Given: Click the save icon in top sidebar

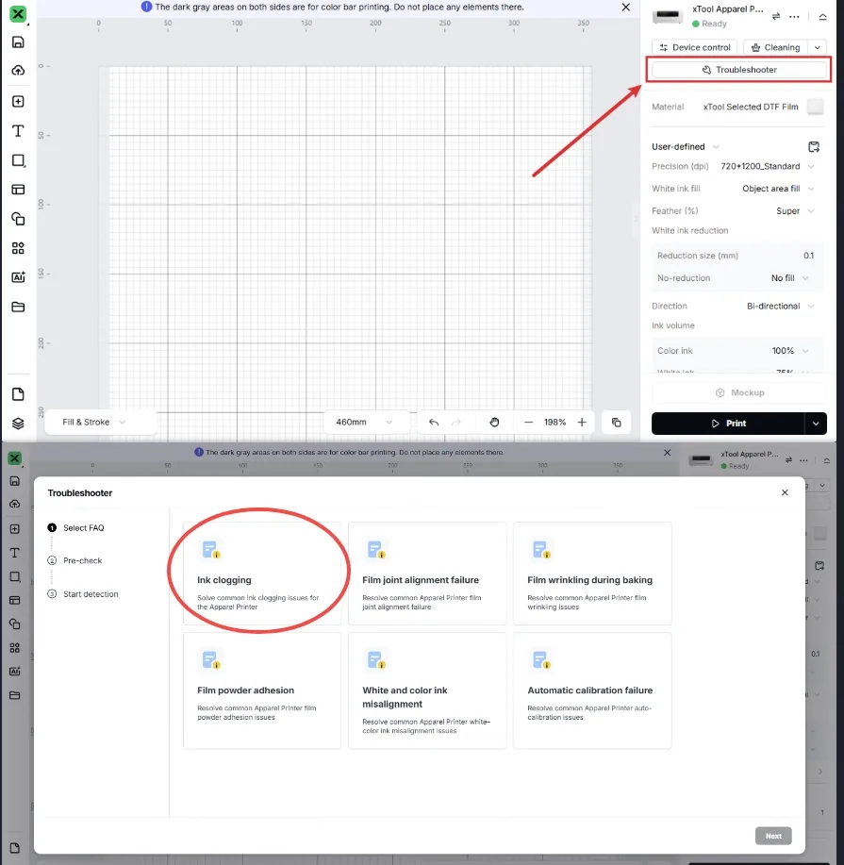Looking at the screenshot, I should tap(18, 42).
